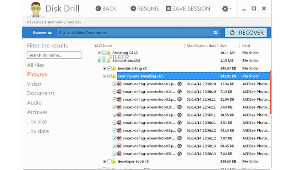The height and width of the screenshot is (170, 295).
Task: Click RESUME scanning button
Action: pyautogui.click(x=145, y=9)
